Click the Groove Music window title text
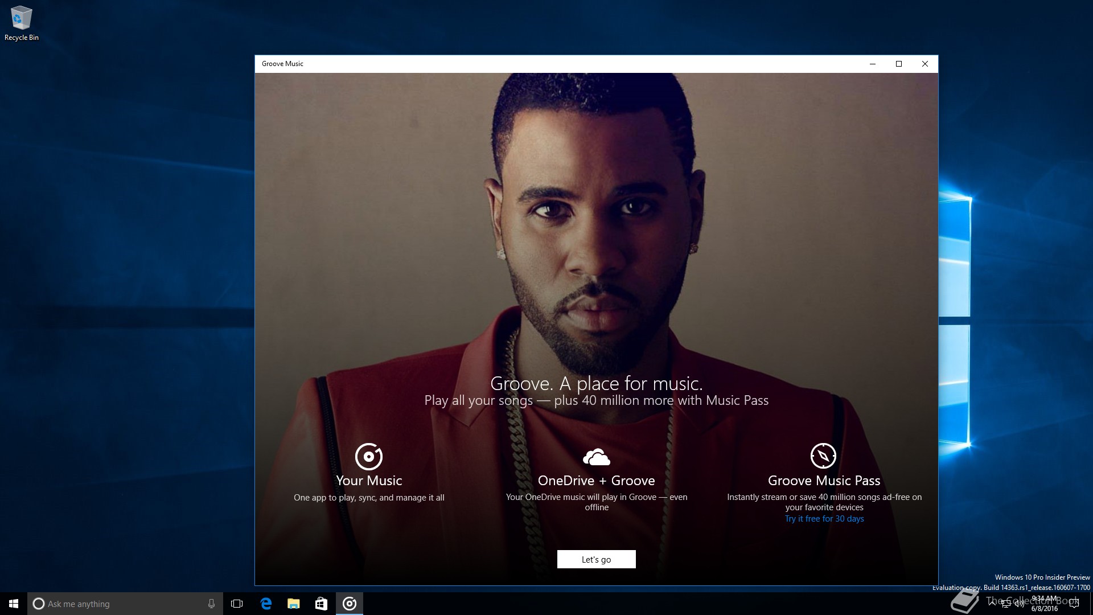Viewport: 1093px width, 615px height. click(x=282, y=64)
